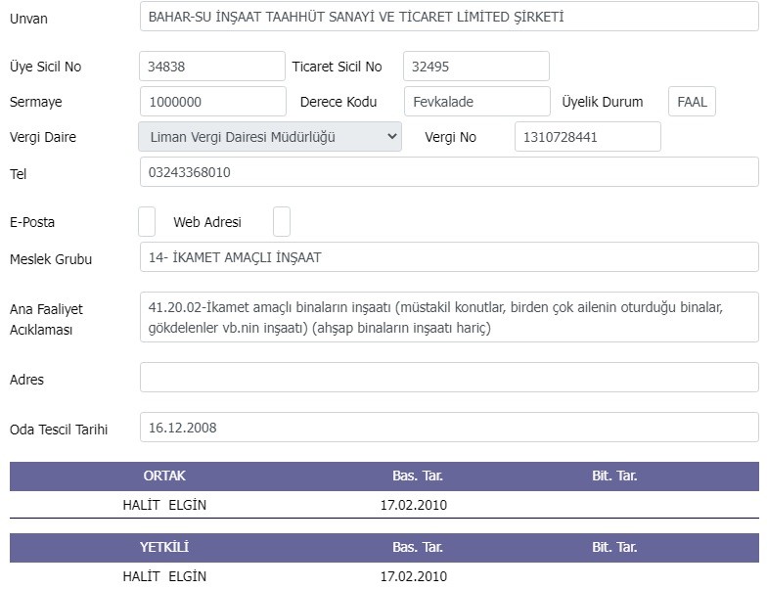767x589 pixels.
Task: Click the Ticaret Sicil No field
Action: (x=475, y=67)
